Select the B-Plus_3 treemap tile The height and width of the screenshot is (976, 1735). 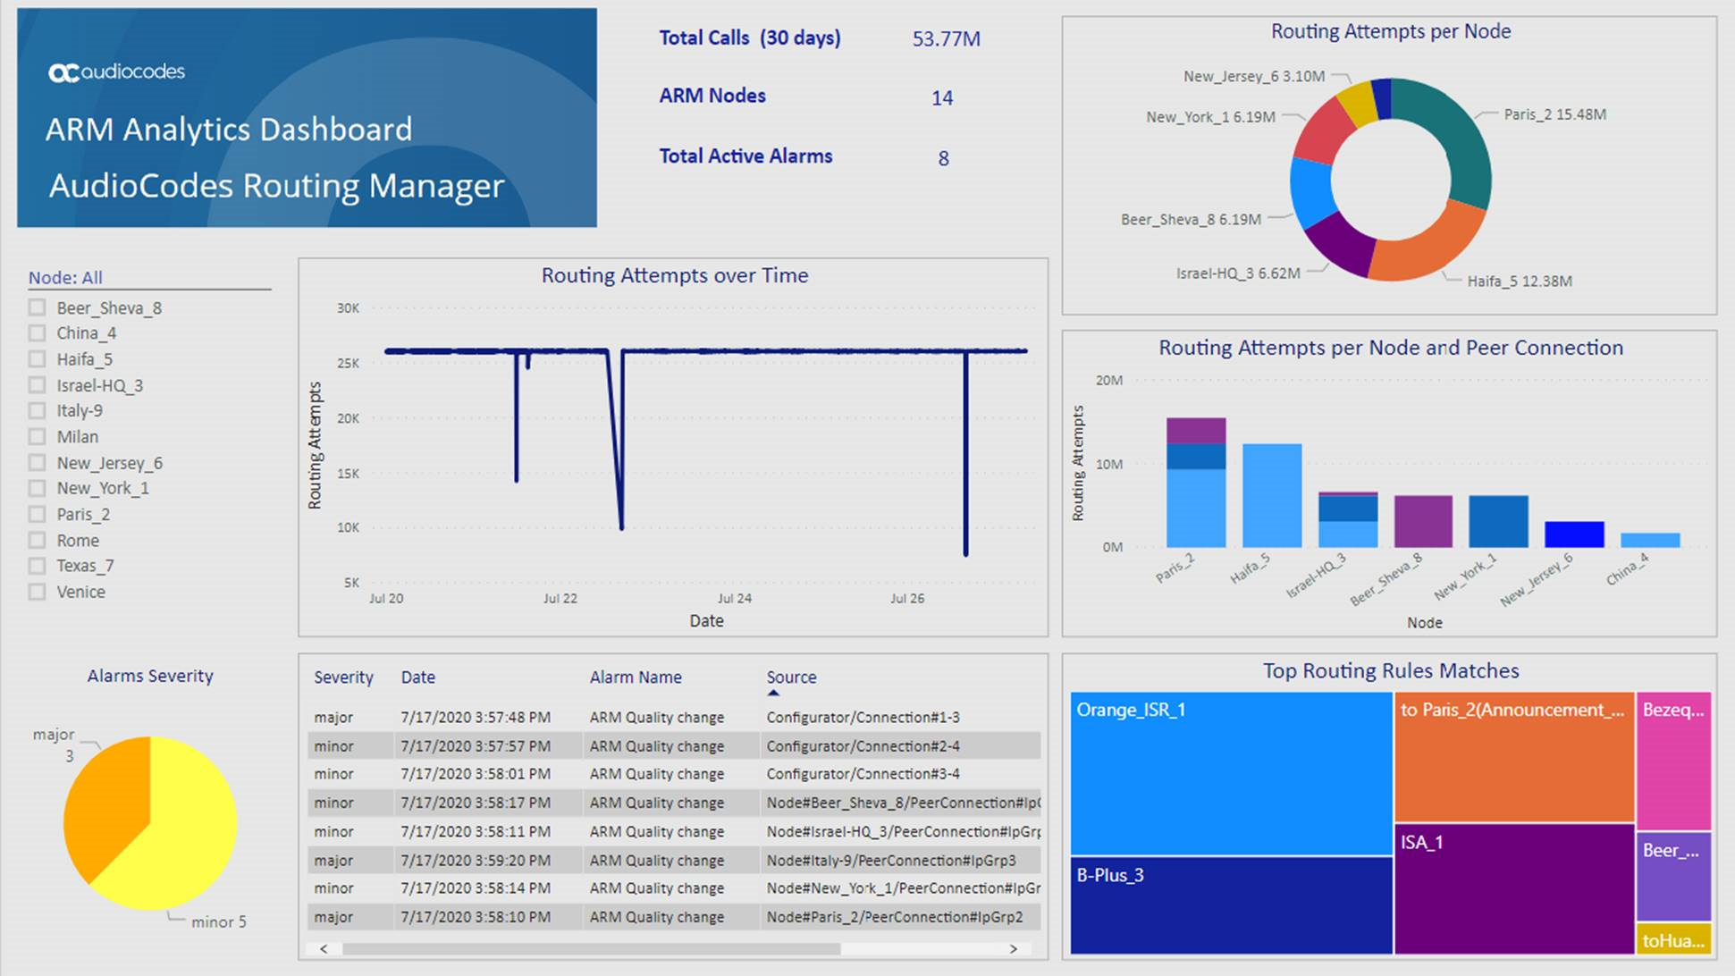coord(1231,905)
